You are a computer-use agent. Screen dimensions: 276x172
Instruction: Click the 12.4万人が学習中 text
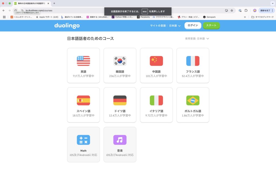120,116
